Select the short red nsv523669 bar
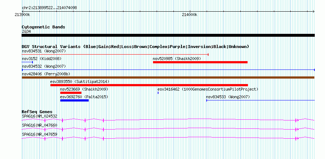The height and width of the screenshot is (159, 325). point(71,93)
